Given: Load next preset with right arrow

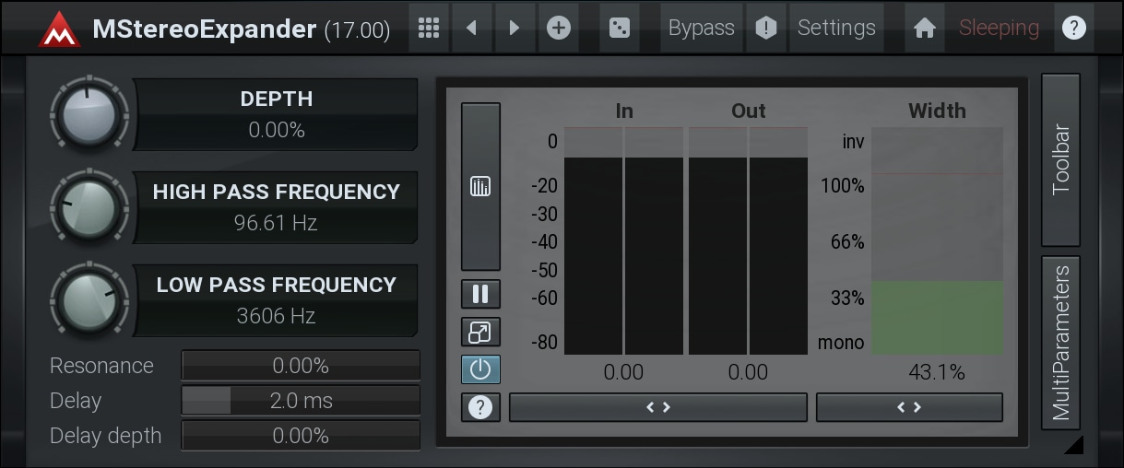Looking at the screenshot, I should [515, 28].
